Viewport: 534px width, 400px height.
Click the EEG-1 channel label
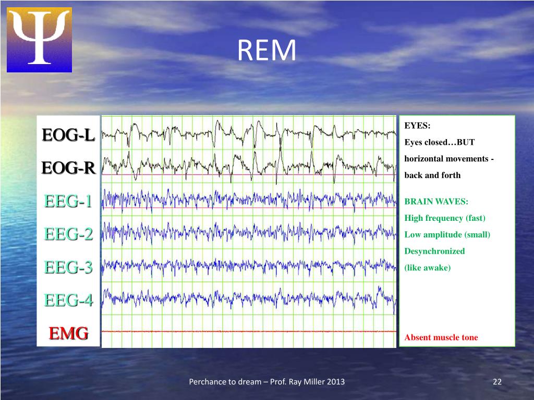tap(68, 201)
